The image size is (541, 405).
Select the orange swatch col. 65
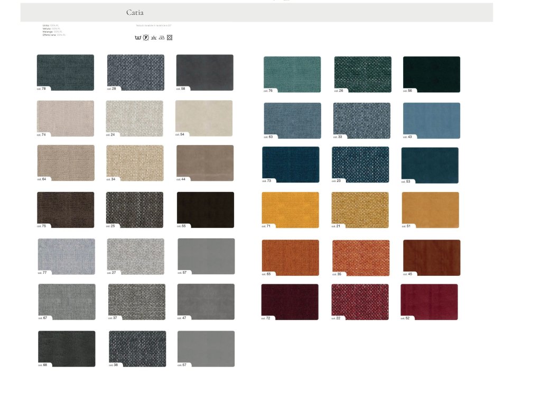pos(291,257)
